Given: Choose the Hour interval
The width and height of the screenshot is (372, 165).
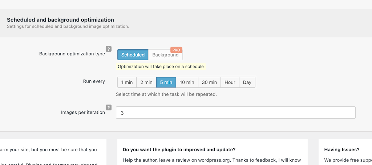Looking at the screenshot, I should click(230, 82).
